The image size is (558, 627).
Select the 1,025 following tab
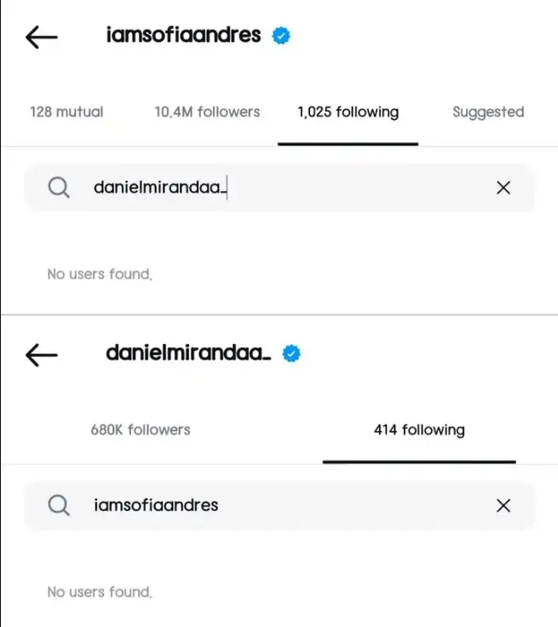click(x=348, y=112)
